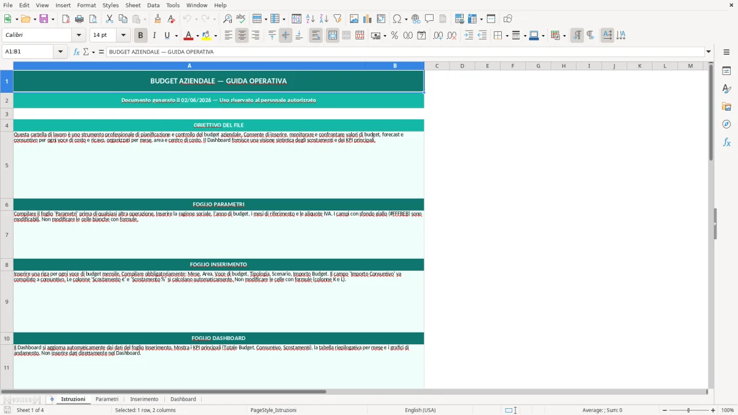The image size is (738, 415).
Task: Apply yellow background color bucket
Action: (x=207, y=36)
